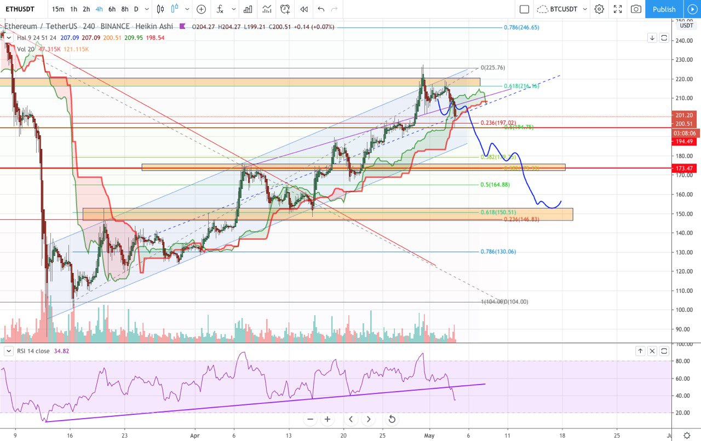Zoom in the chart with plus button
701x441 pixels.
327,420
